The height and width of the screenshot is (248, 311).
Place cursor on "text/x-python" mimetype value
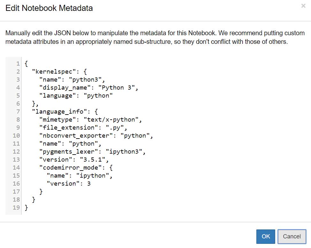[x=112, y=119]
